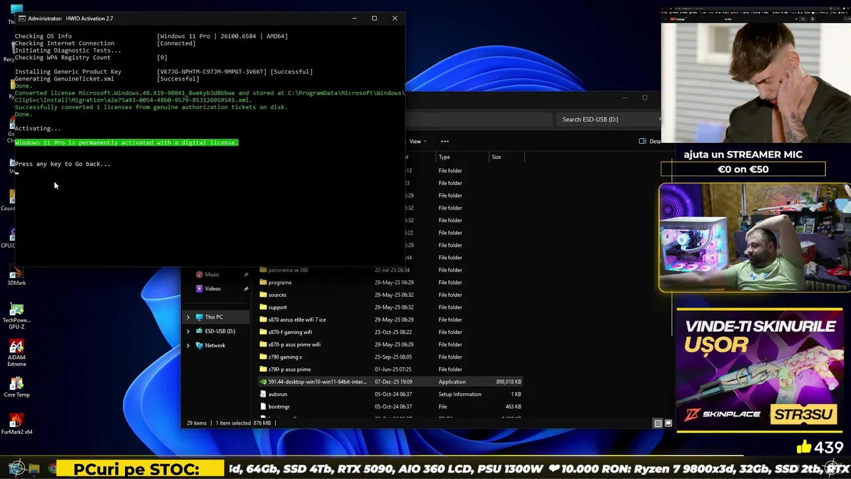Open Music in Explorer sidebar
851x479 pixels.
click(x=212, y=274)
